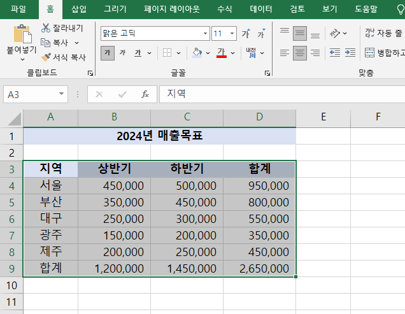Click the Select All corner triangle
Screen dimensions: 405x314
click(14, 118)
